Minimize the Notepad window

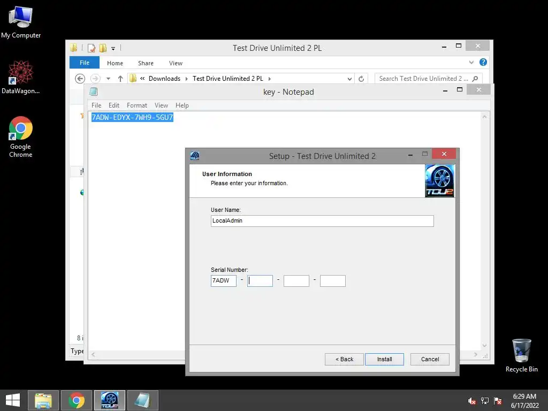[x=445, y=90]
